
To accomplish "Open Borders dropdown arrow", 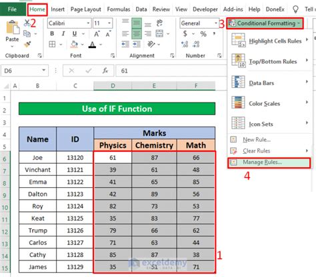I will 61,45.
